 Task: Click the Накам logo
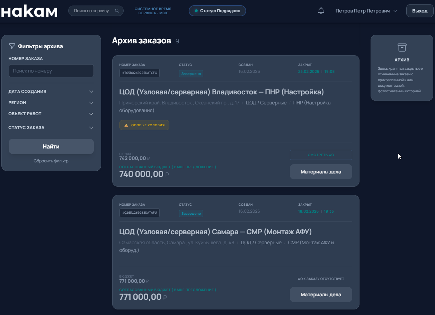click(29, 11)
